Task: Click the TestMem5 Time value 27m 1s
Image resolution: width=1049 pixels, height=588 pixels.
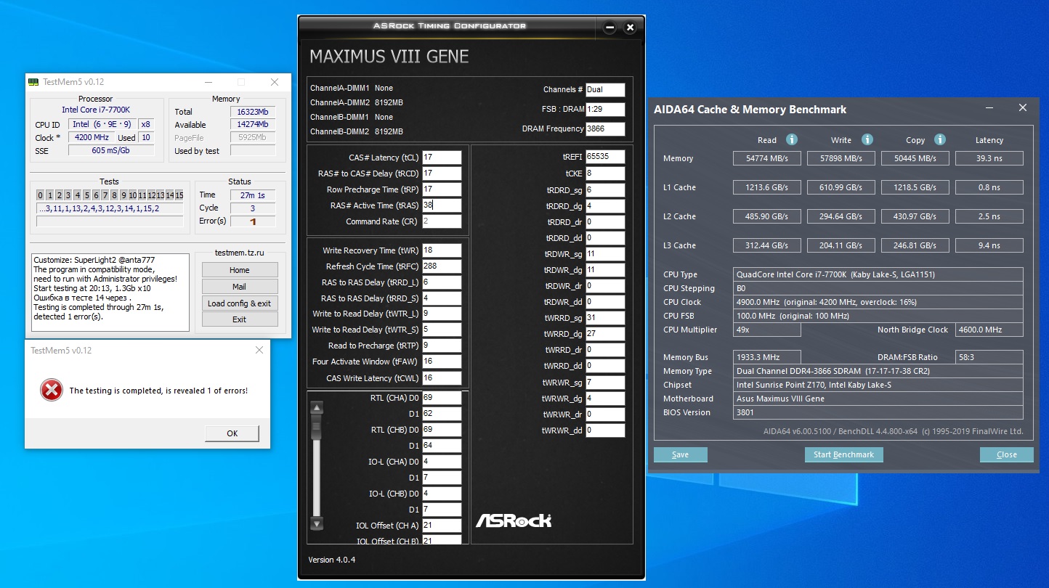Action: [252, 195]
